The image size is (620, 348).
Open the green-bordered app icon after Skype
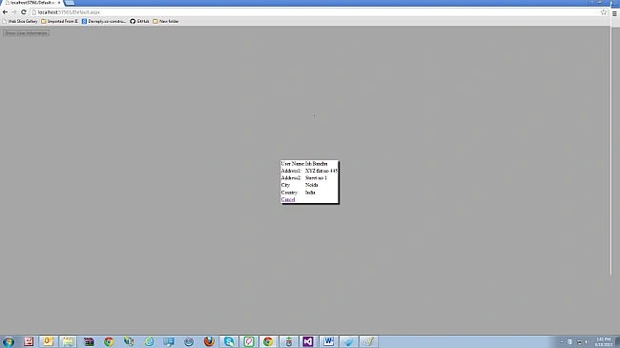(x=249, y=341)
